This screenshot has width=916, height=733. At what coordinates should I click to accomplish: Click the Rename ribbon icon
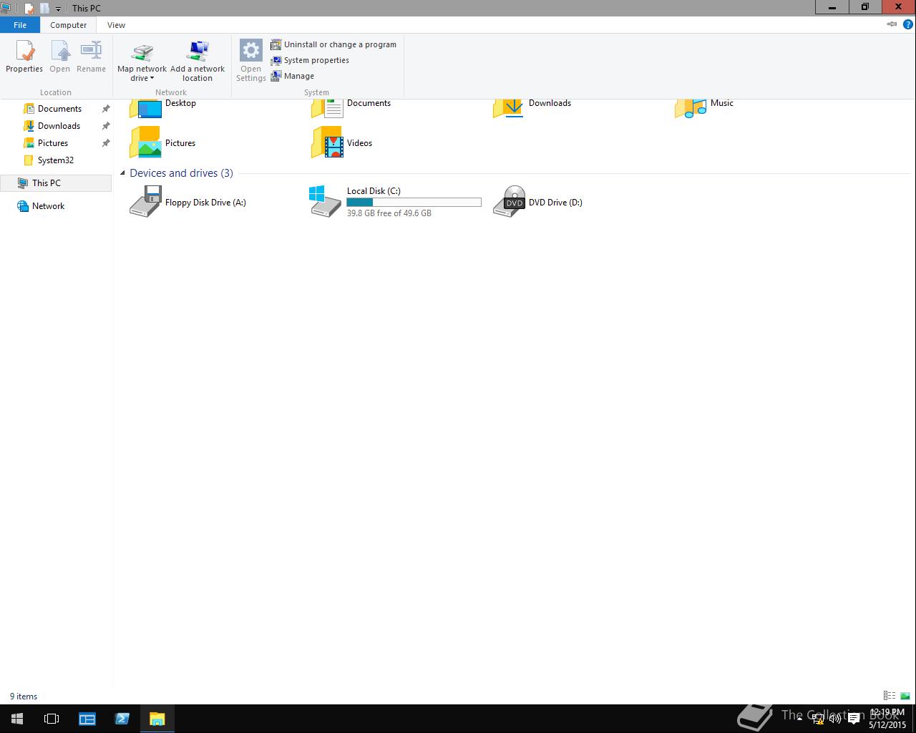pos(91,57)
